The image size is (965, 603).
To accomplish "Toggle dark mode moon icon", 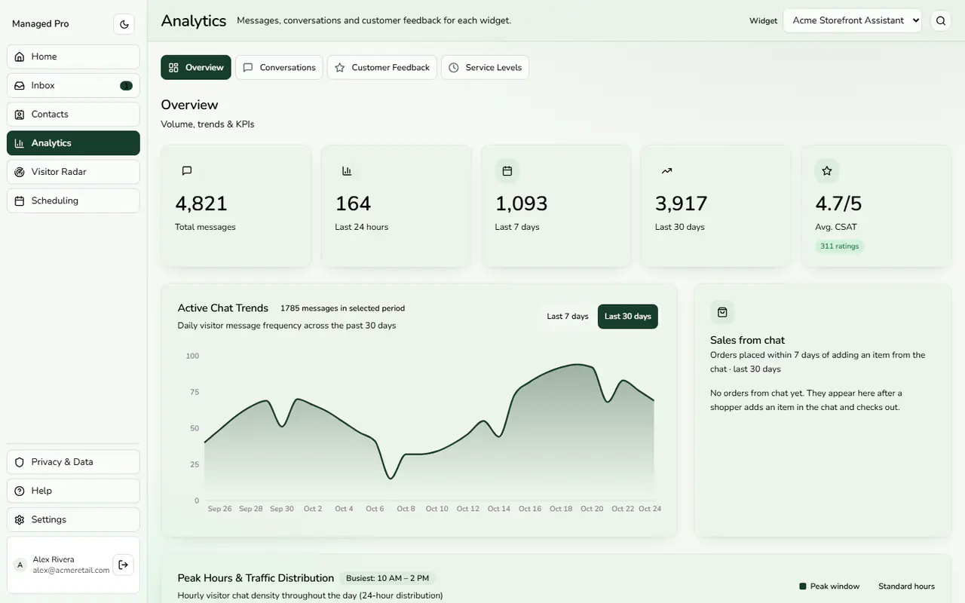I will click(124, 24).
